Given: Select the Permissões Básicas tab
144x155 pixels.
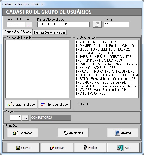Looking at the screenshot, I should pos(18,32).
